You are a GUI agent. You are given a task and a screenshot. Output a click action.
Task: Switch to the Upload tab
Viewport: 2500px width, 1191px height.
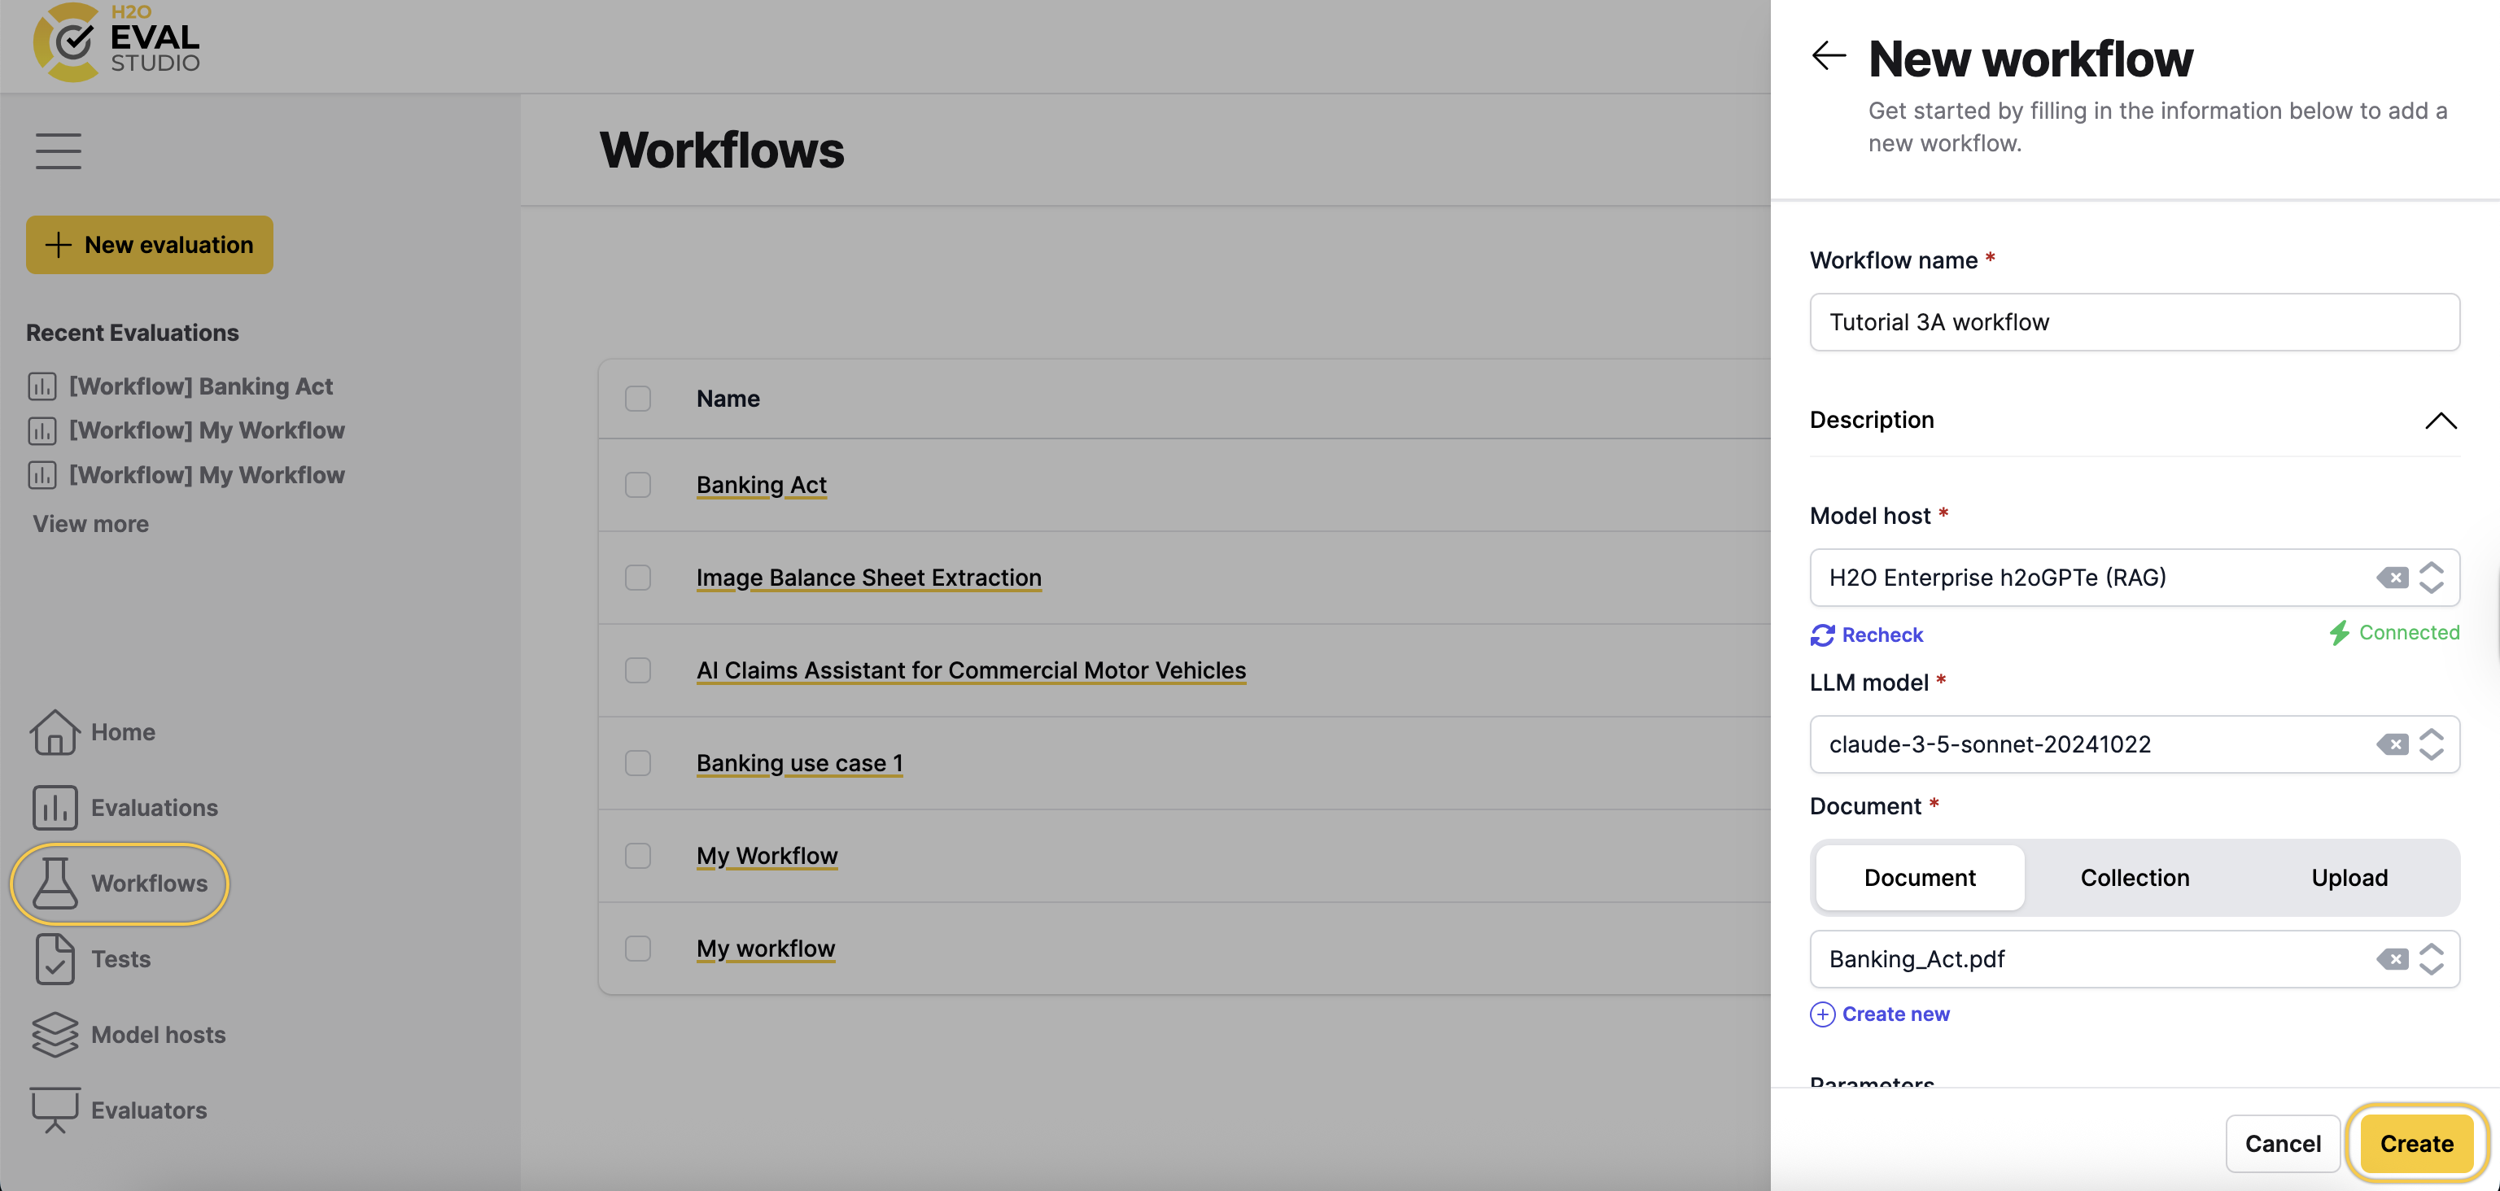click(2349, 877)
